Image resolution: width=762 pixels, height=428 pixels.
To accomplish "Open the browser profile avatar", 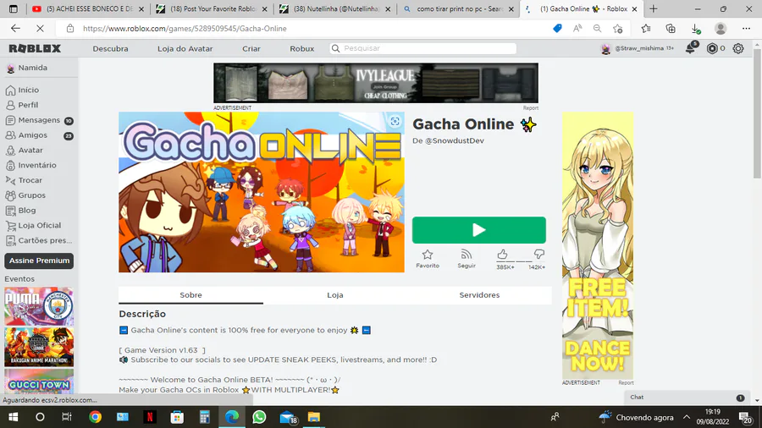I will pyautogui.click(x=721, y=29).
